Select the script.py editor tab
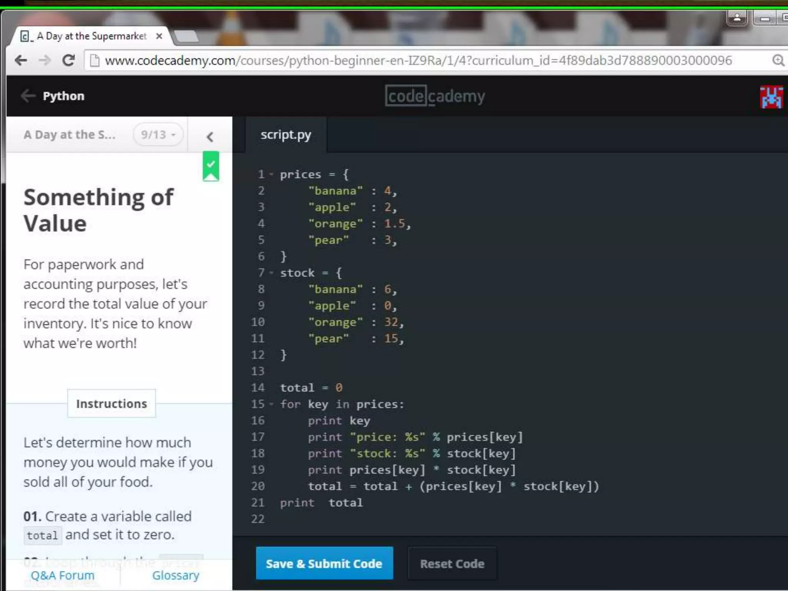 coord(285,135)
